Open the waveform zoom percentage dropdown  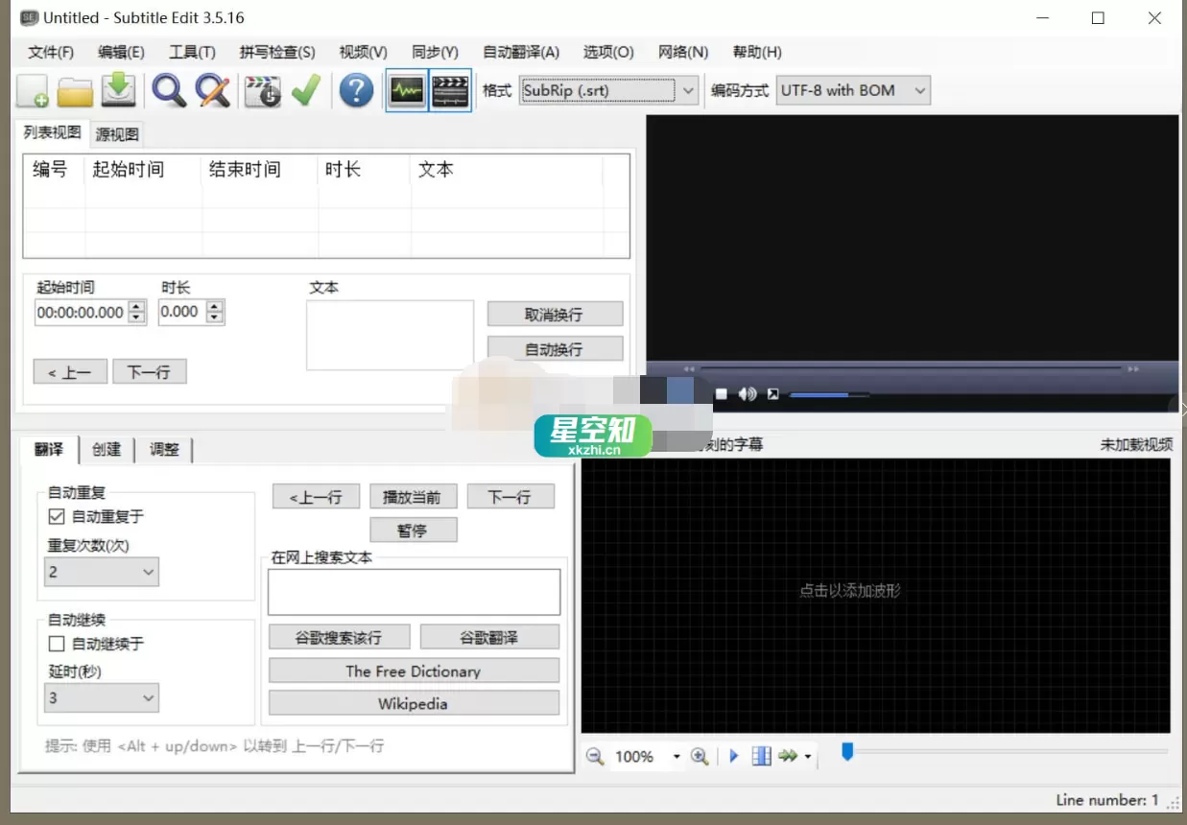(677, 757)
